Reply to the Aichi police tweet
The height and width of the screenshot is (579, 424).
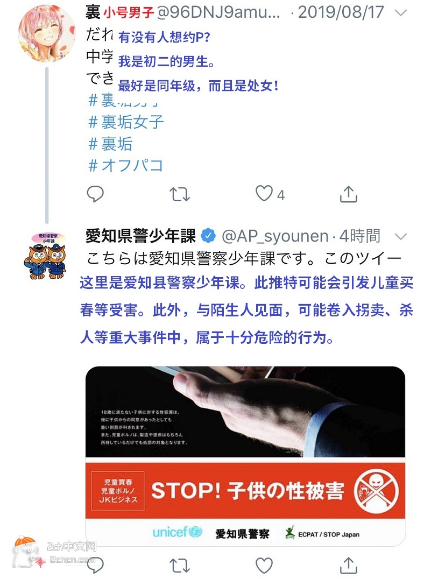[x=95, y=565]
